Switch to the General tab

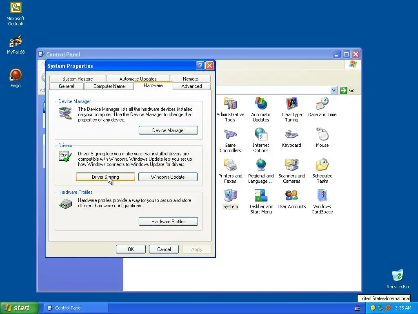click(67, 86)
